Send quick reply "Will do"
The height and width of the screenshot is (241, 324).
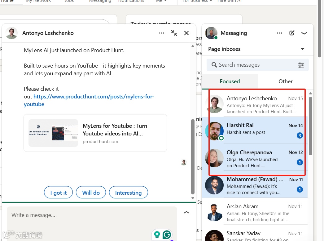[x=91, y=193]
